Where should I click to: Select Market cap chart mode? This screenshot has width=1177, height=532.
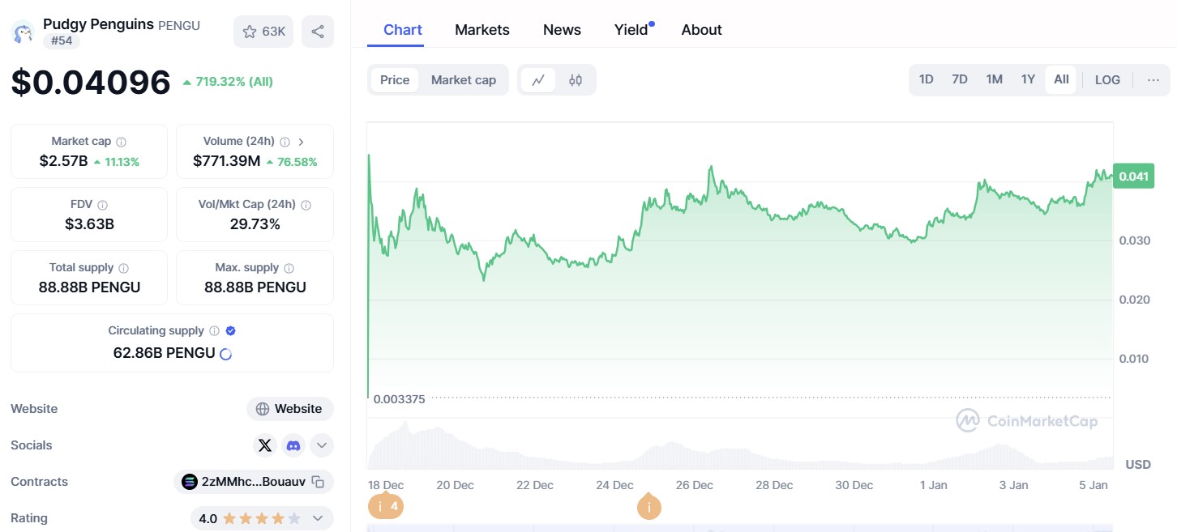(463, 80)
